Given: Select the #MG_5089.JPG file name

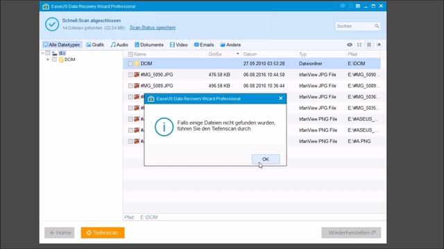Looking at the screenshot, I should 157,86.
